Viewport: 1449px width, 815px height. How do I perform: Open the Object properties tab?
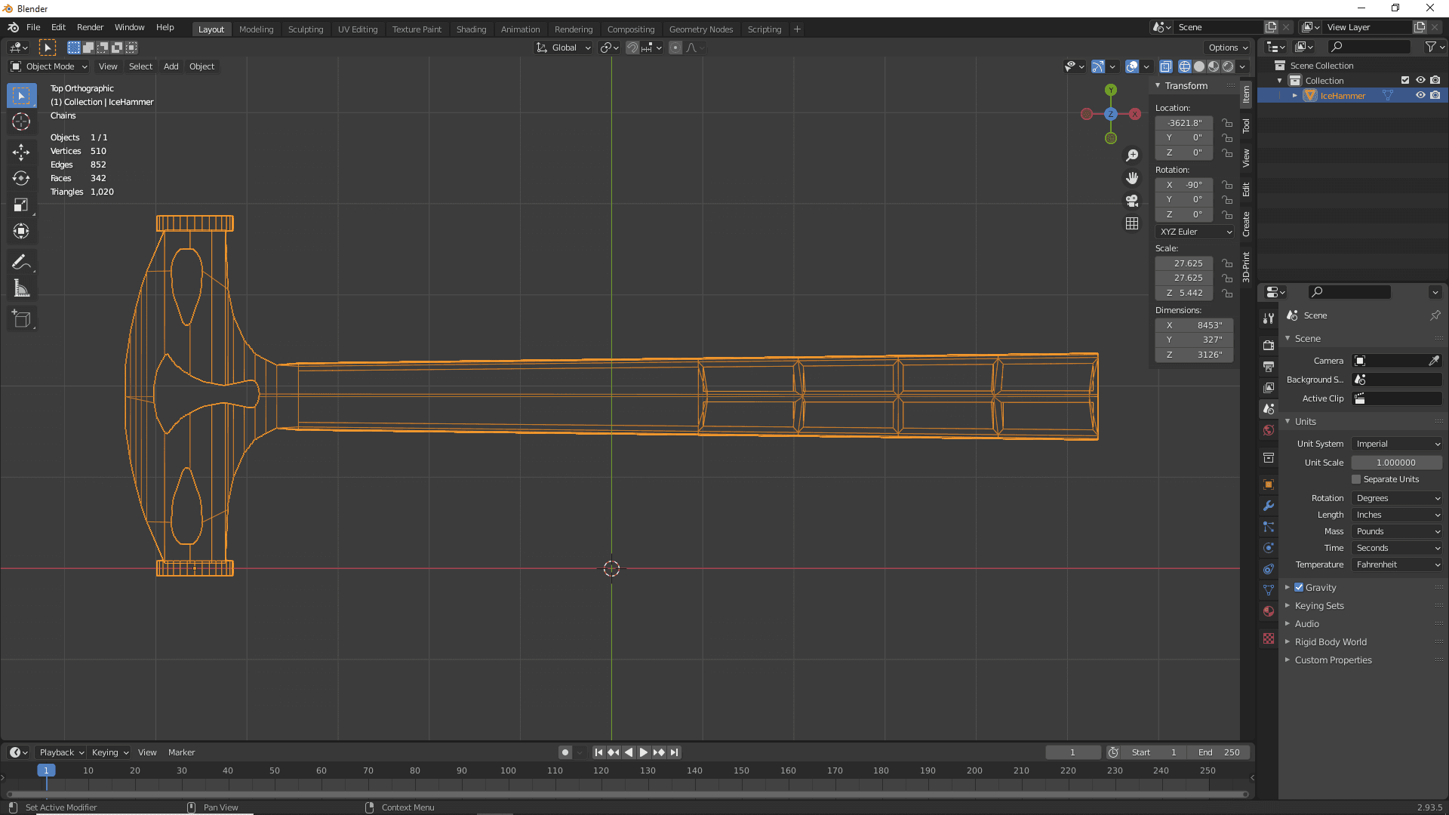click(1269, 484)
